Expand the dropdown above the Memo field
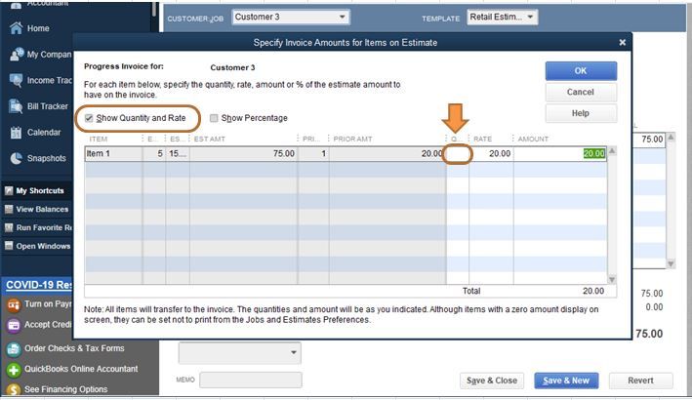The image size is (692, 400). (x=294, y=352)
